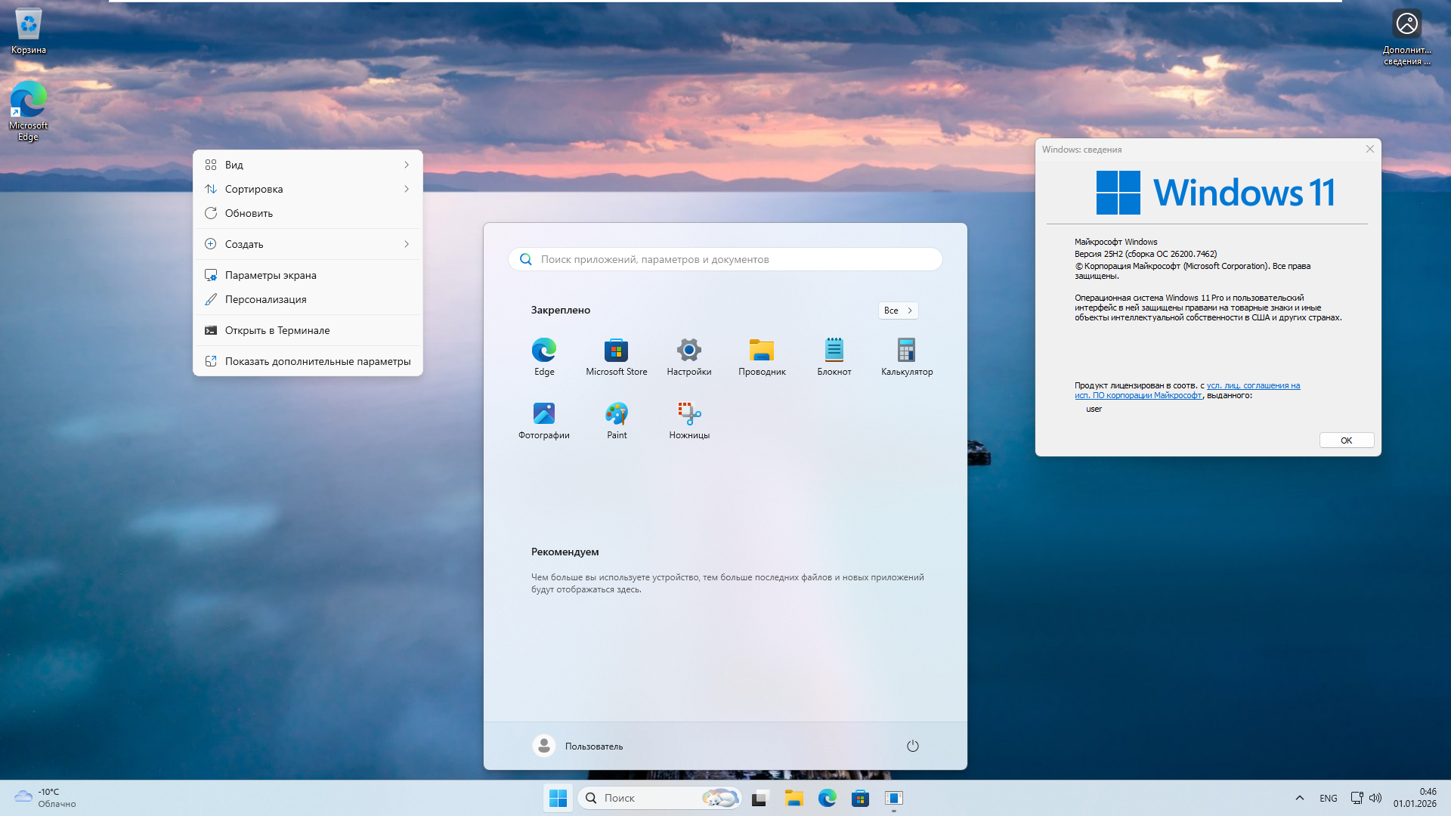Click Task View icon on taskbar

click(x=760, y=798)
